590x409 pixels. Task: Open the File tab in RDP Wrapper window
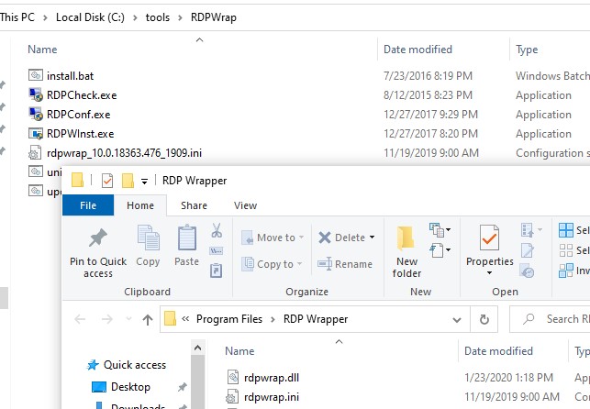[x=88, y=205]
